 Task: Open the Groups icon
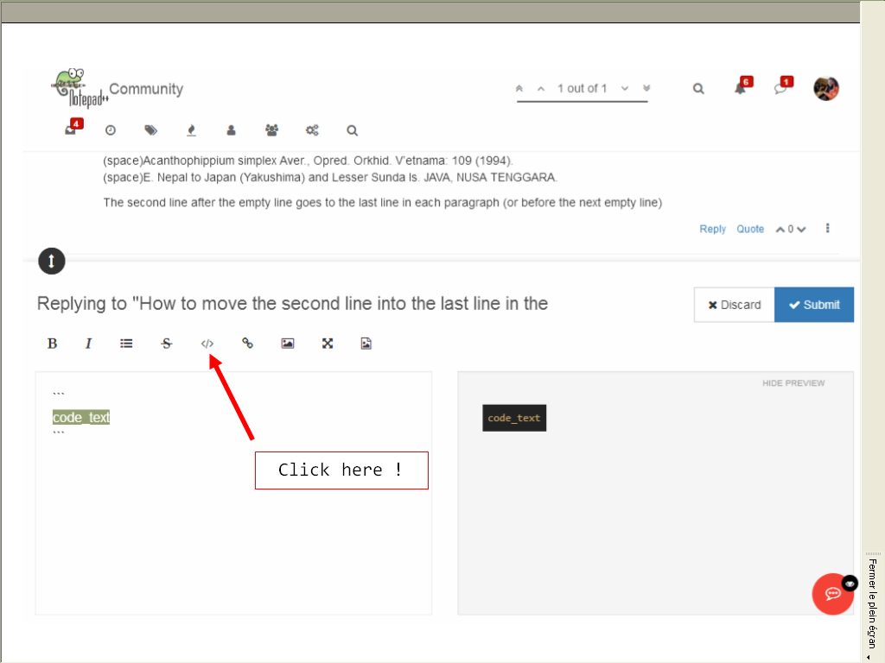[x=271, y=130]
